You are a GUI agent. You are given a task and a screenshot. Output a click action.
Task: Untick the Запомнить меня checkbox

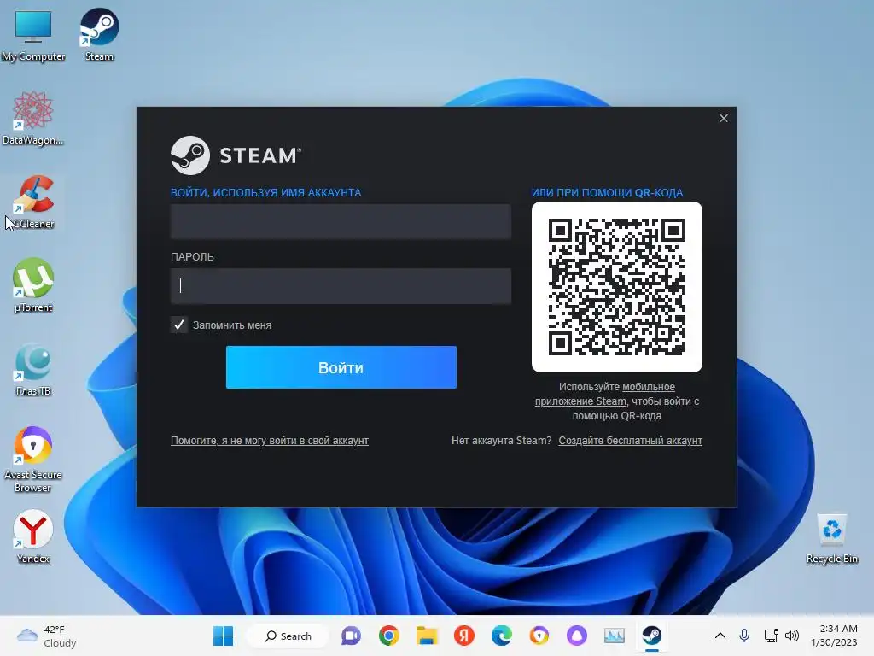179,325
